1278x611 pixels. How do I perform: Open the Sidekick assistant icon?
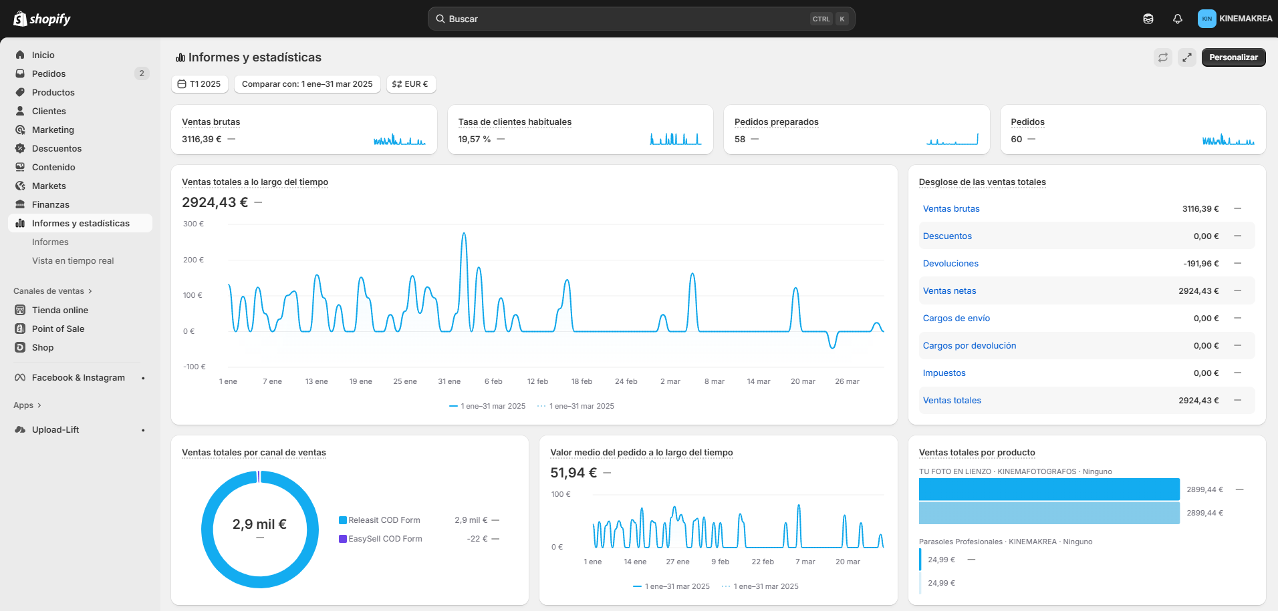point(1148,19)
